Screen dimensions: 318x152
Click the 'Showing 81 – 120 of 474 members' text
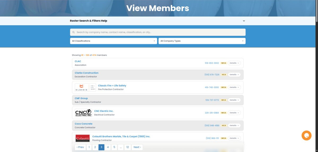89,55
